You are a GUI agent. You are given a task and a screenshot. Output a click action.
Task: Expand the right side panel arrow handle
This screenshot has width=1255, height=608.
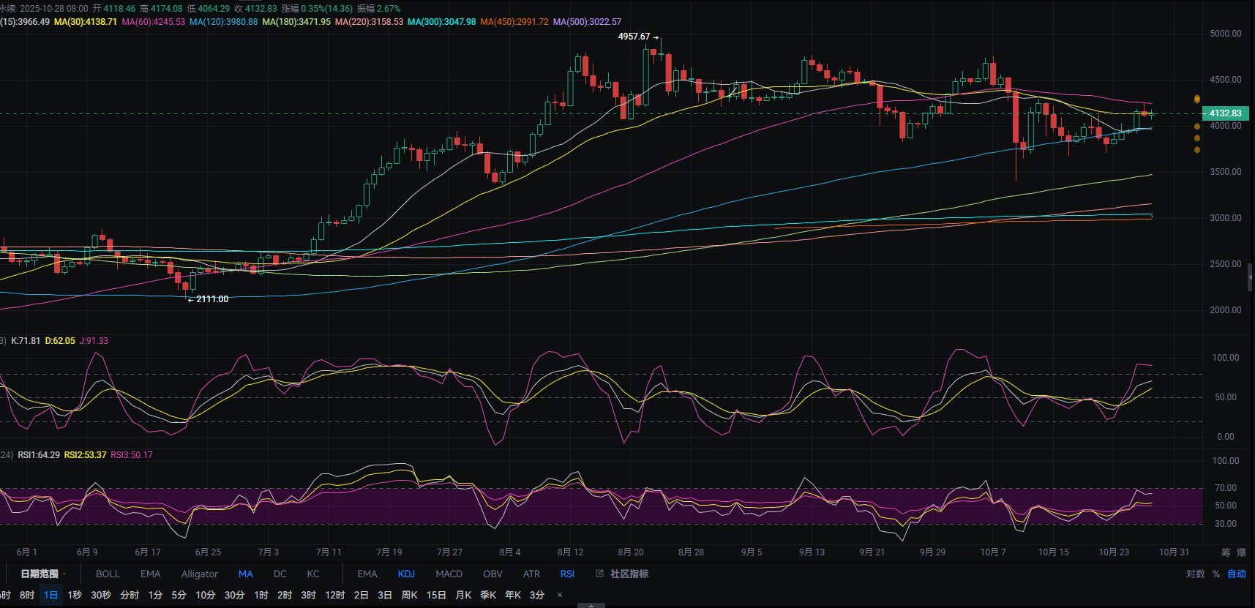1251,277
